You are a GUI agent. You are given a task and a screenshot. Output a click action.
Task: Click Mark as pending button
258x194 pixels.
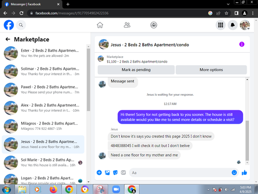point(136,70)
